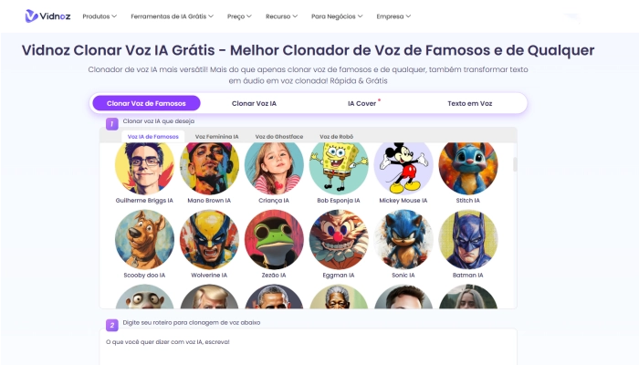639x365 pixels.
Task: Expand the Produtos dropdown menu
Action: 100,16
